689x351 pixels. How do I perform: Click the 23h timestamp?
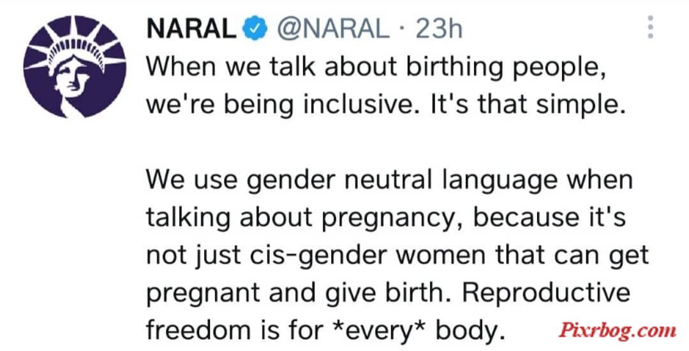tap(438, 29)
